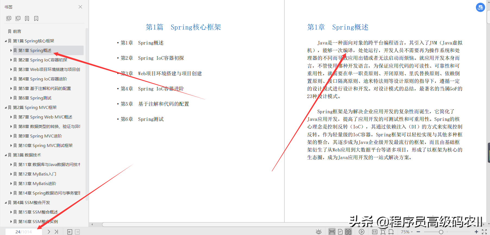
Task: Click the 第1章 Spring概述 chapter heading
Action: coord(338,27)
